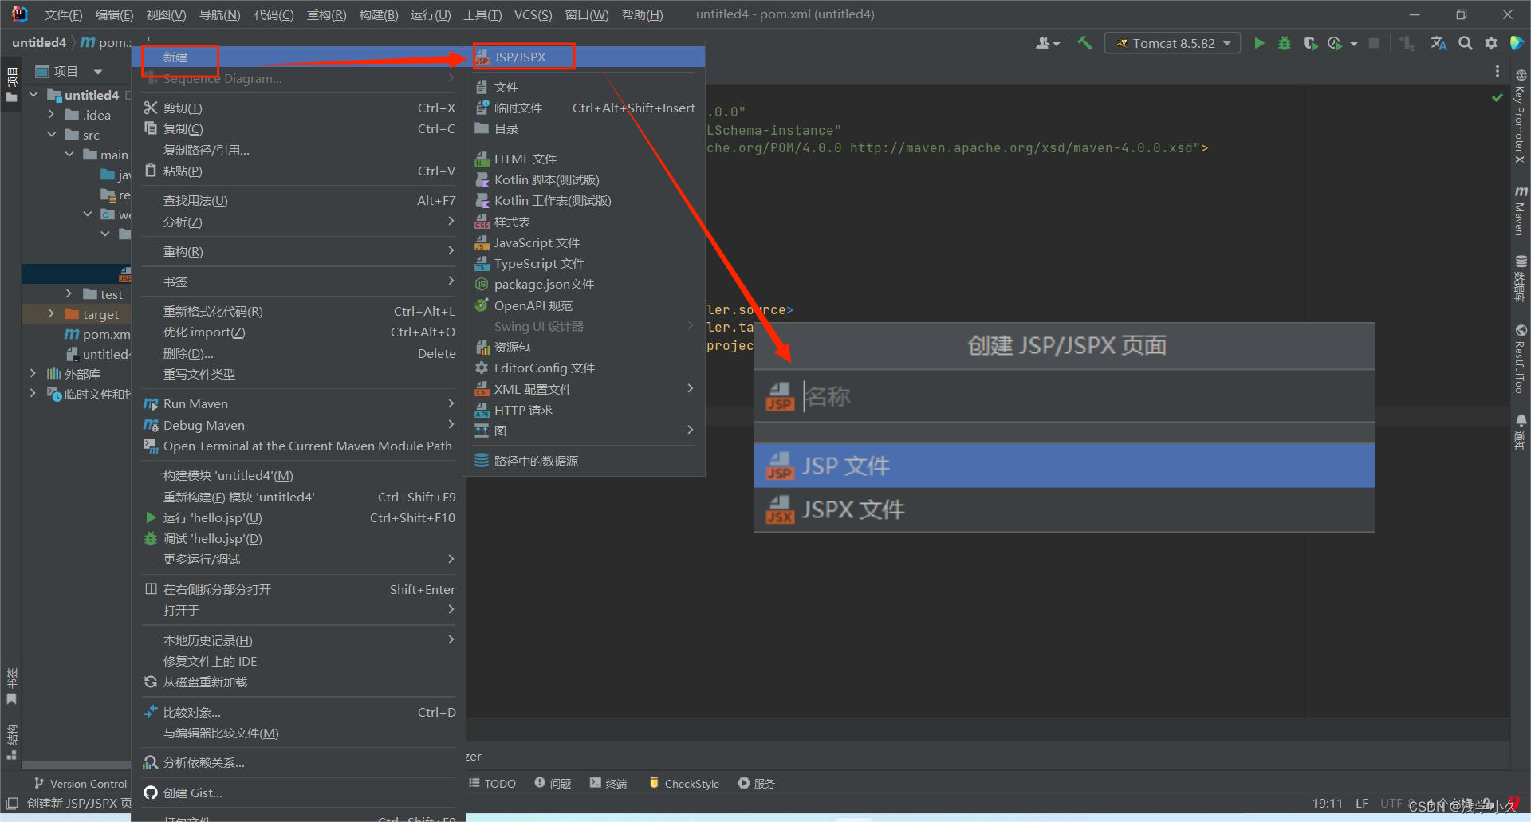Image resolution: width=1531 pixels, height=822 pixels.
Task: Choose 新建 in the context menu
Action: (298, 57)
